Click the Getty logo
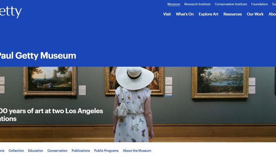276x156 pixels. point(10,12)
